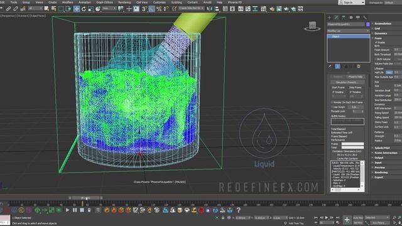Open the Modify command panel tab
The image size is (402, 226).
click(337, 18)
